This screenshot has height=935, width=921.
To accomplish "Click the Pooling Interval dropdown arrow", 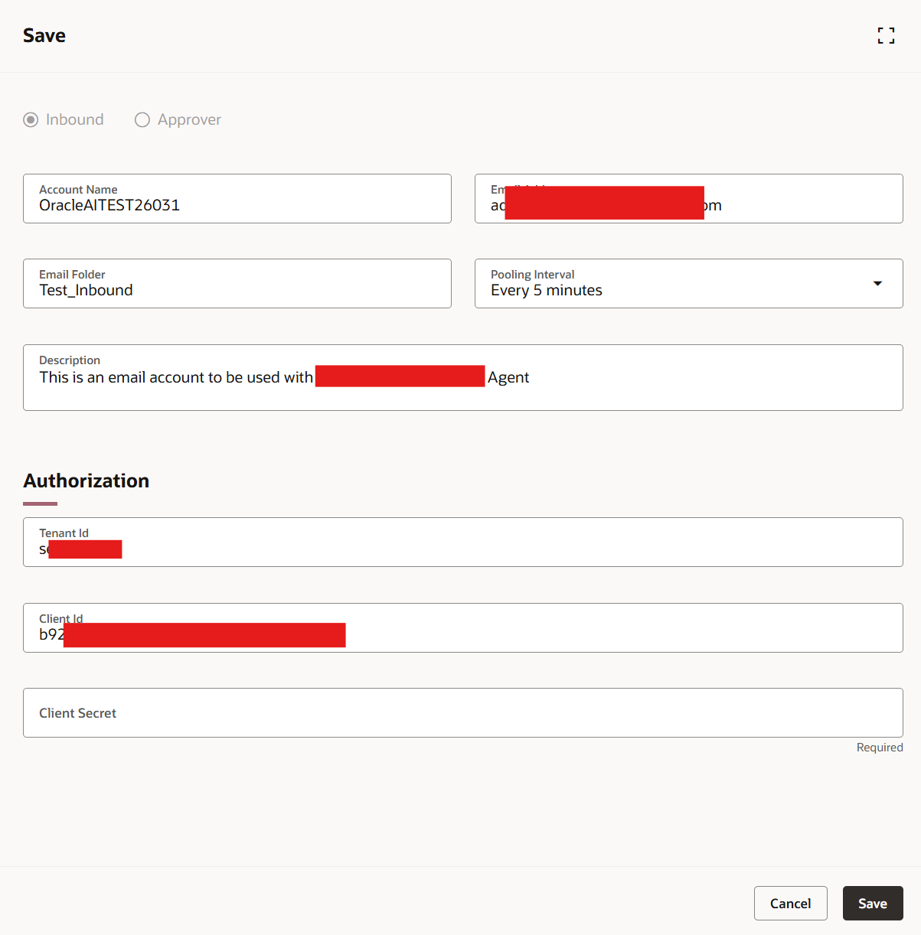I will click(x=877, y=284).
